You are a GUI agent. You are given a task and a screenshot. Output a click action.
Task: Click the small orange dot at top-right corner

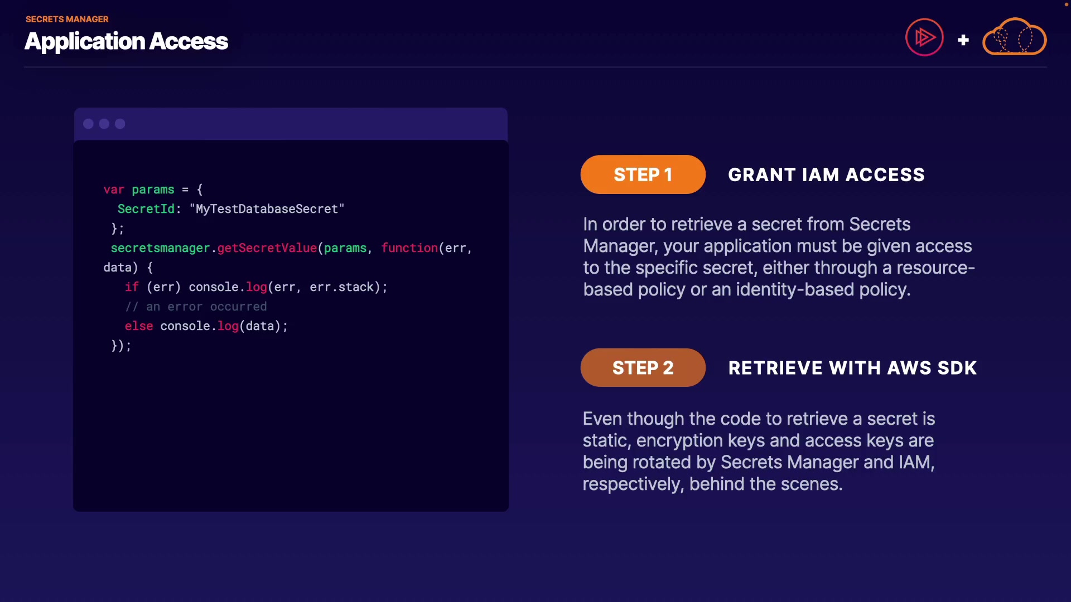[x=1066, y=4]
